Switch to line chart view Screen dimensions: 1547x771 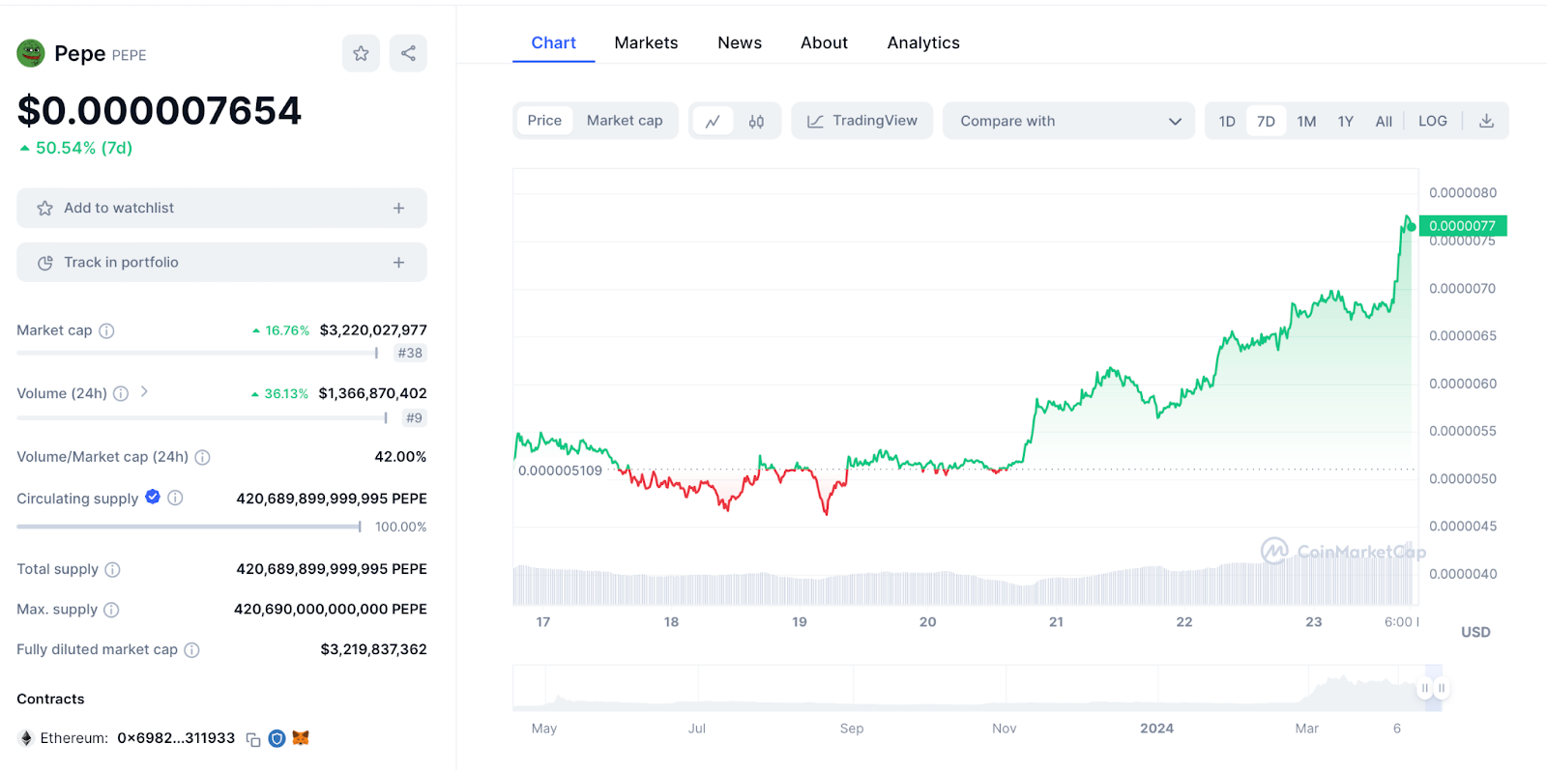(x=713, y=122)
